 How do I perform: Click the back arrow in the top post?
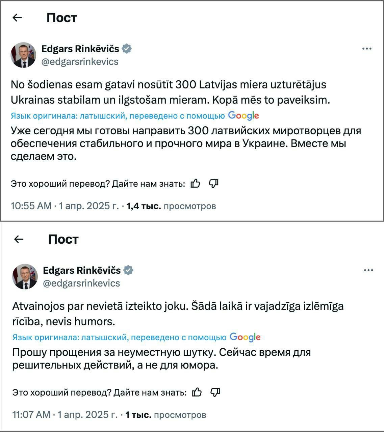tap(17, 18)
